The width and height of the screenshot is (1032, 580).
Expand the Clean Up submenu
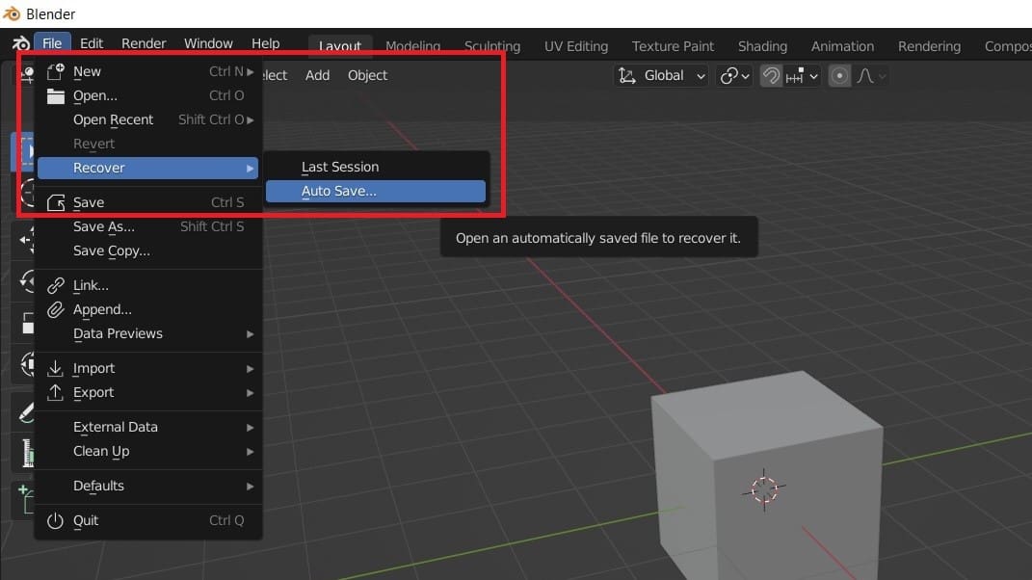coord(148,451)
